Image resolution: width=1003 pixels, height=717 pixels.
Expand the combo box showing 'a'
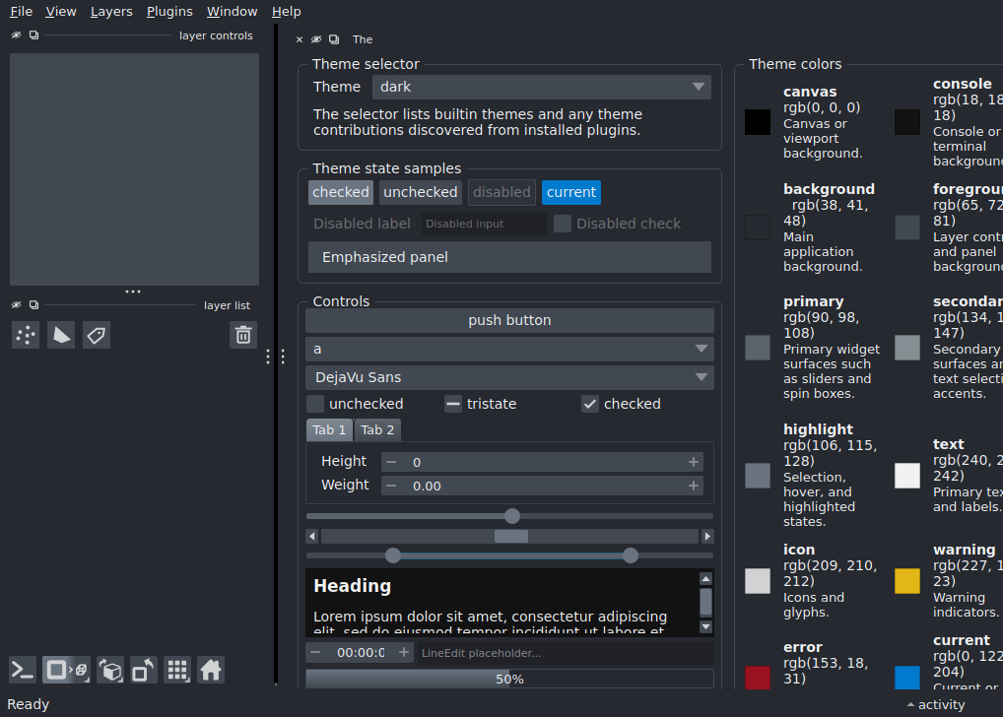click(x=509, y=349)
